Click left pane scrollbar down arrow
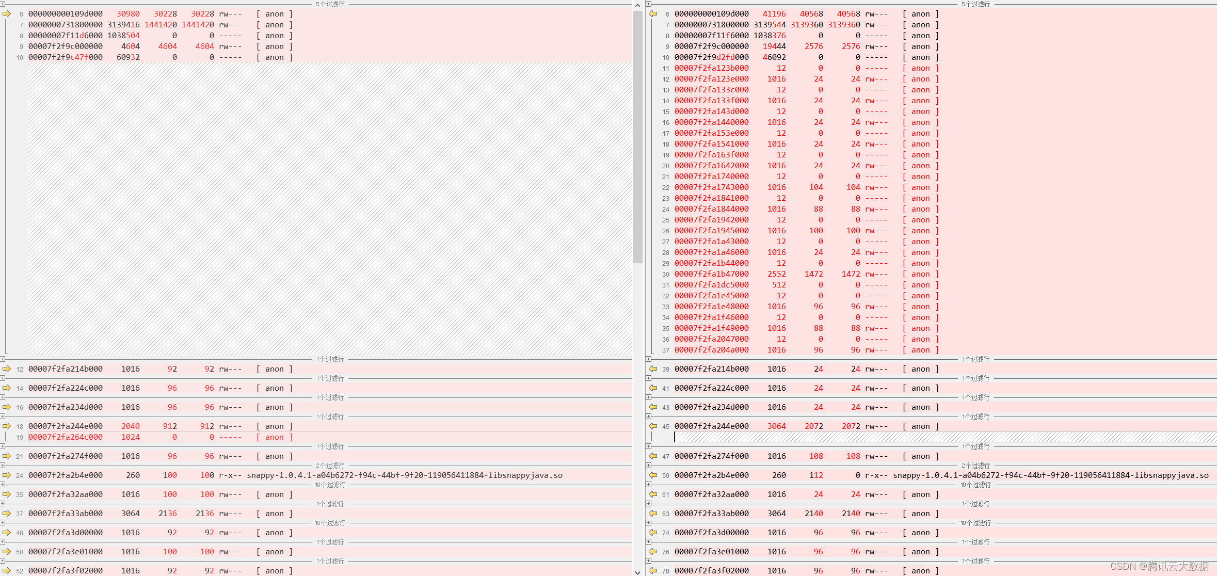 [x=637, y=572]
